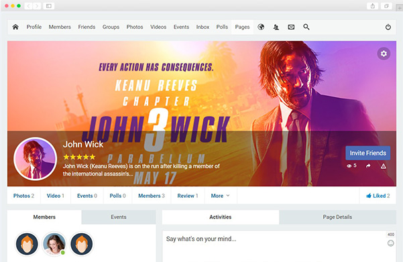
Task: Expand the More dropdown
Action: click(x=221, y=196)
